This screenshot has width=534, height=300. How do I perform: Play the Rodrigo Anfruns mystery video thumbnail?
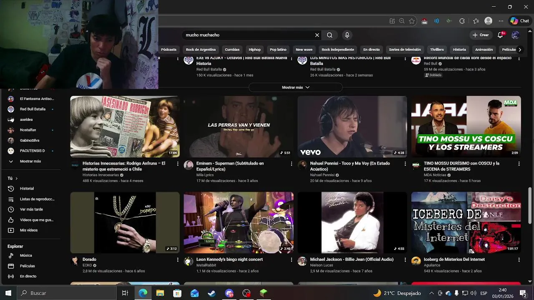pos(125,127)
